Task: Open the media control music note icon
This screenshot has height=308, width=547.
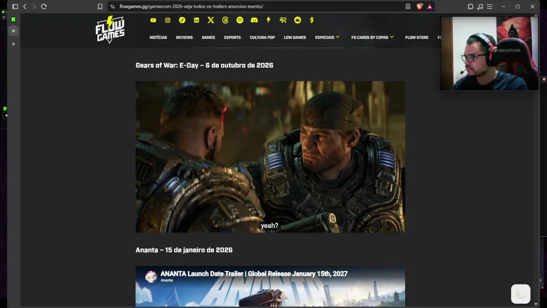Action: click(x=480, y=6)
